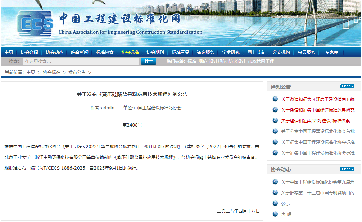The height and width of the screenshot is (222, 362).
Task: Click bullet icon beside 声明 item
Action: [275, 214]
